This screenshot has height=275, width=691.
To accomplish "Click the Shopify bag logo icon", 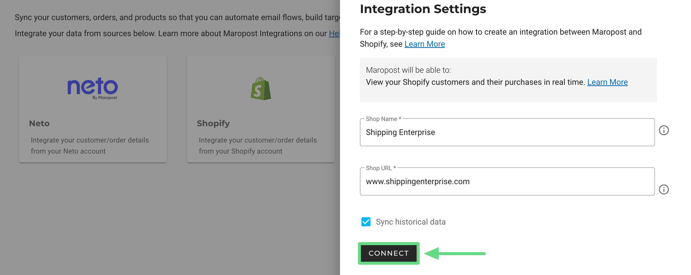I will [x=261, y=89].
